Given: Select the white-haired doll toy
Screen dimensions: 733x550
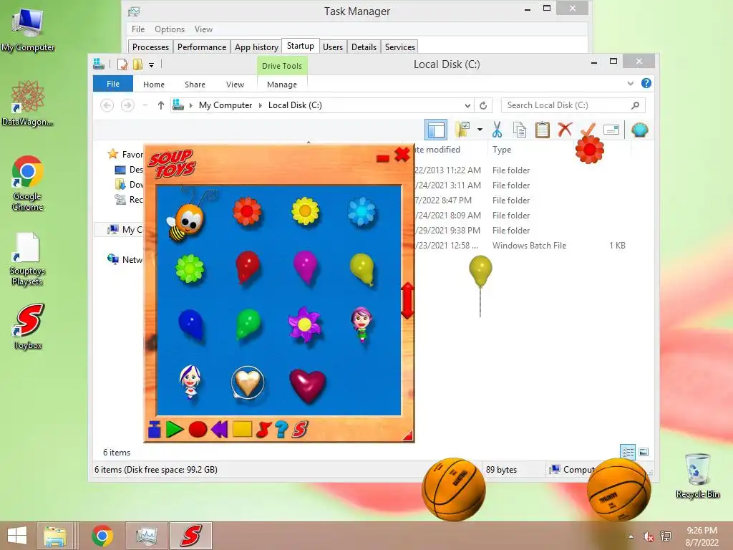Looking at the screenshot, I should tap(190, 382).
